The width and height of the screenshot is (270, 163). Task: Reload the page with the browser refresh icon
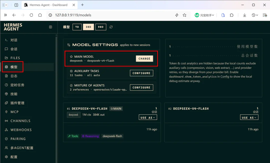(31, 15)
